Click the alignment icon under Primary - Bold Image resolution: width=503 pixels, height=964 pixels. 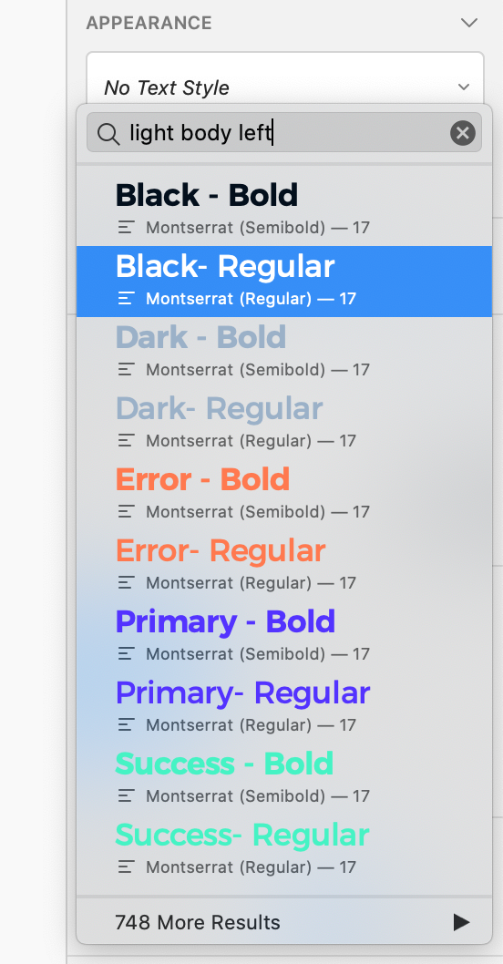coord(126,653)
